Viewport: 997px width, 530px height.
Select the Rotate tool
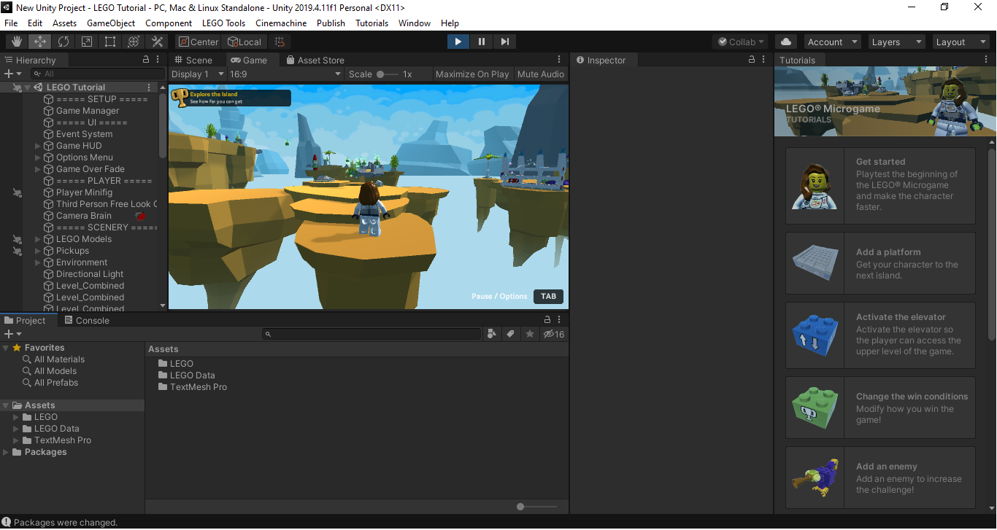(63, 42)
